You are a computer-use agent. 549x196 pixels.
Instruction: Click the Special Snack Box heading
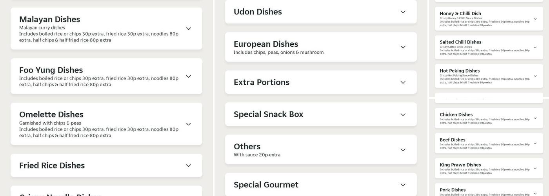point(268,114)
